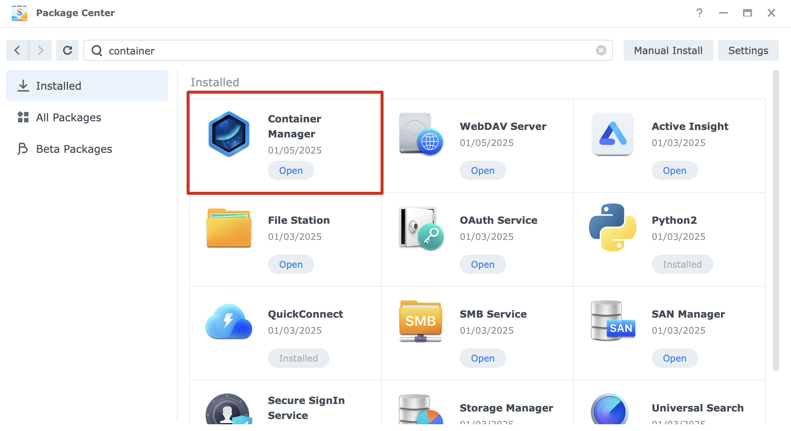Go back with the left arrow
791x431 pixels.
17,50
